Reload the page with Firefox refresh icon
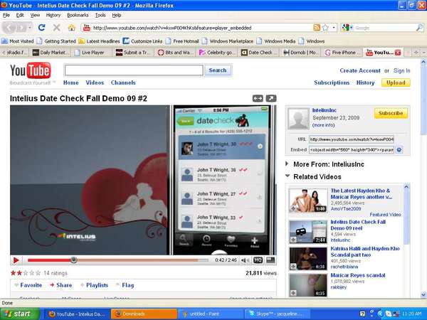Image resolution: width=427 pixels, height=320 pixels. pyautogui.click(x=42, y=28)
